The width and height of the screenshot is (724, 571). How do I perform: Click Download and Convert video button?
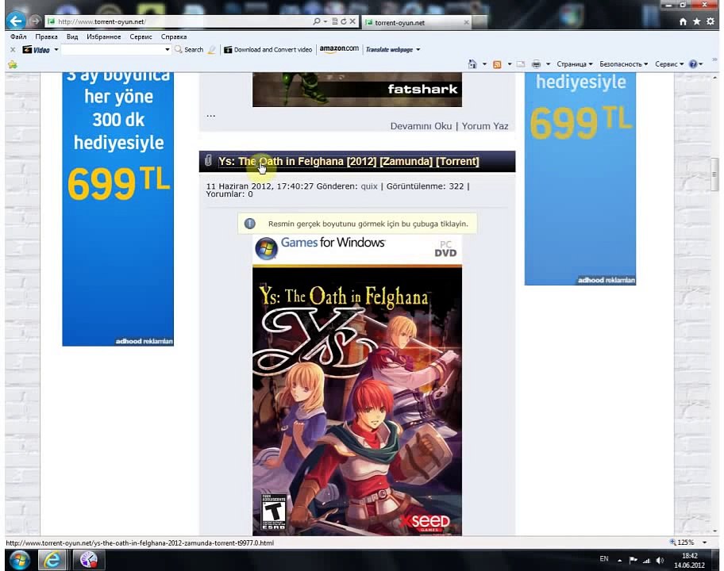point(268,50)
